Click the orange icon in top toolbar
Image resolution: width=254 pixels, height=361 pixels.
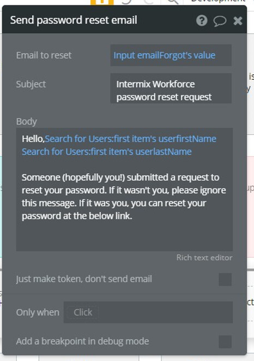[x=102, y=2]
